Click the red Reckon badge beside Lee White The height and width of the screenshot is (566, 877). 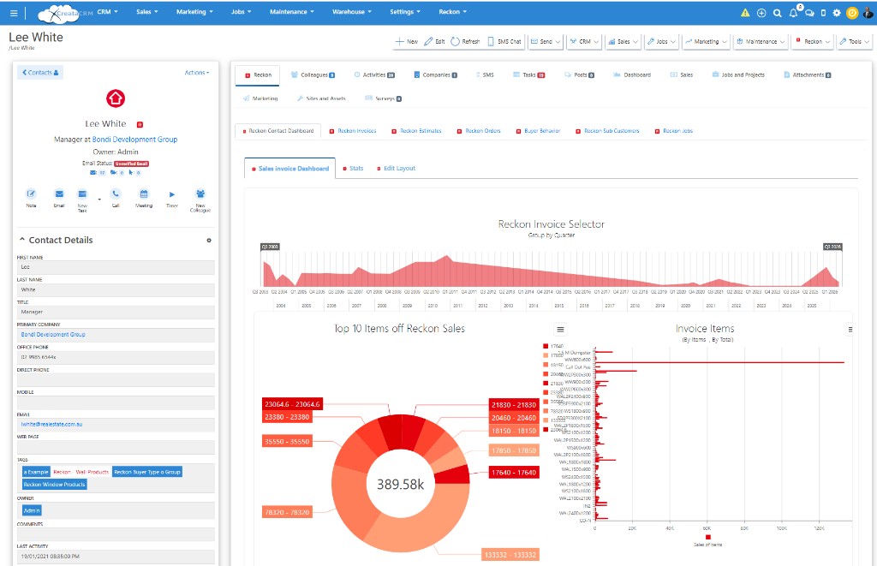(140, 125)
